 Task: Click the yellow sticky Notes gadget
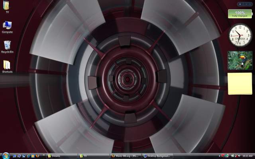pyautogui.click(x=240, y=83)
